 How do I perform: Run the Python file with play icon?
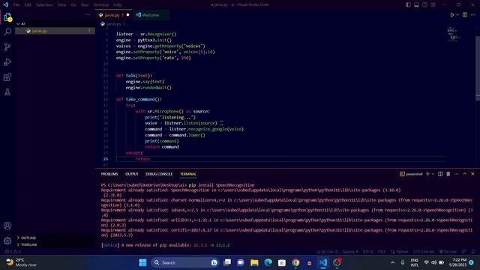coord(451,15)
